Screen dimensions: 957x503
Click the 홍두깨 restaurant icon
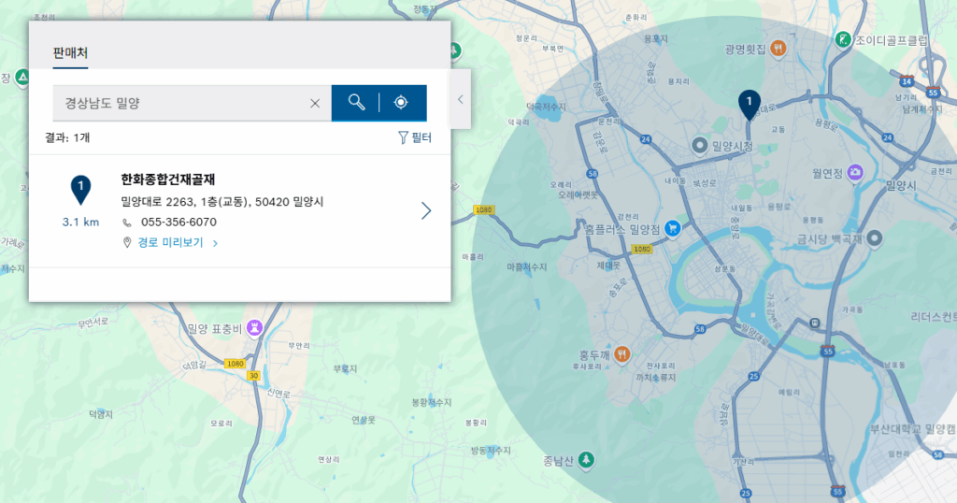(x=621, y=354)
